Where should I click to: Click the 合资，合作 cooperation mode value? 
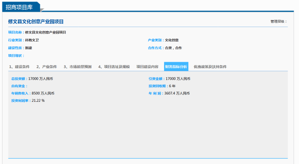click(x=173, y=48)
